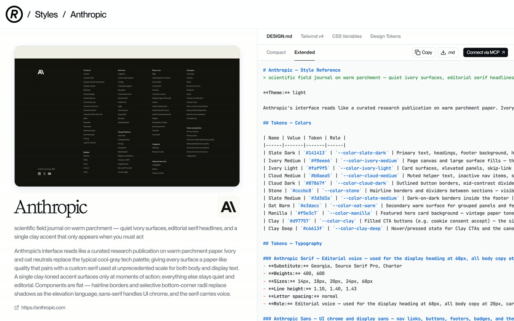Click the hex value #d97757

pyautogui.click(x=299, y=221)
